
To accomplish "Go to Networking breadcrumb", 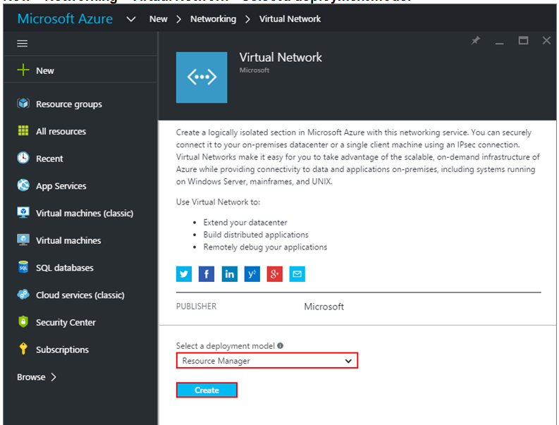I will [213, 19].
